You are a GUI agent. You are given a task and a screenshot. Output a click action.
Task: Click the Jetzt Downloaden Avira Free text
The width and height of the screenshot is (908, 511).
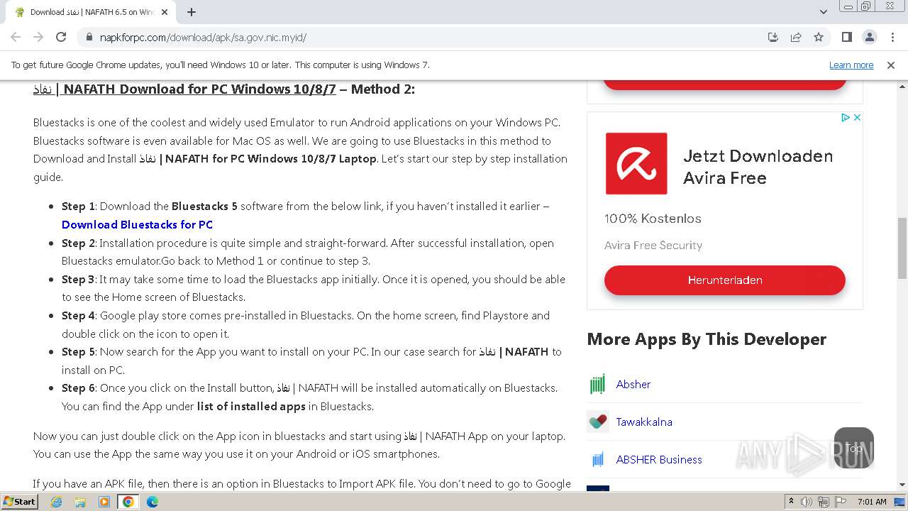758,167
